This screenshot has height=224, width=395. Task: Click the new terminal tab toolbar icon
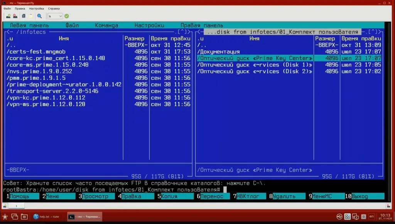pos(8,16)
